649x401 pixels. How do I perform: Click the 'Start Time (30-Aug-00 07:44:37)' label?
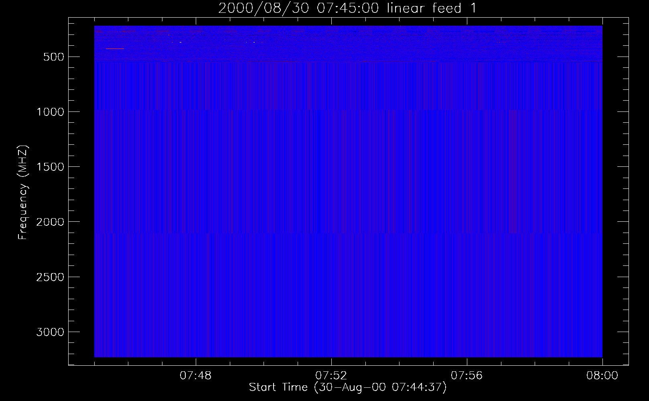[x=348, y=387]
